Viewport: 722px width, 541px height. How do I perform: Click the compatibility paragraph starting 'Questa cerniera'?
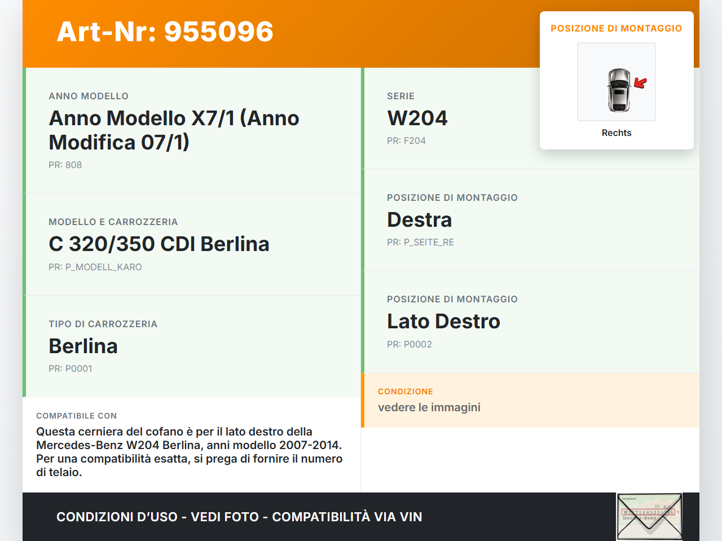click(190, 452)
